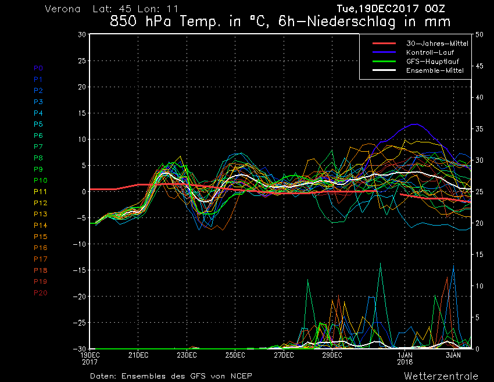494x382 pixels.
Task: Select the 29DEC x-axis label
Action: pyautogui.click(x=332, y=355)
